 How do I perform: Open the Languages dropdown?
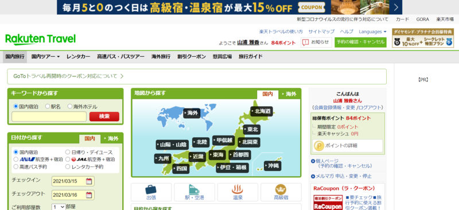[372, 32]
